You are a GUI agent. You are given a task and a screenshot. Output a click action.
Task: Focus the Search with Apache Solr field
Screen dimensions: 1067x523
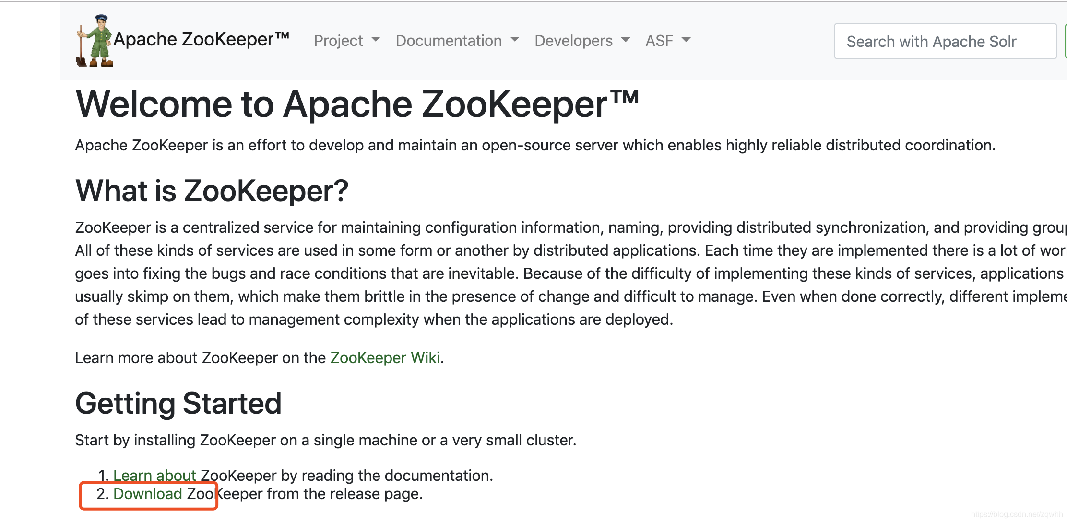945,41
